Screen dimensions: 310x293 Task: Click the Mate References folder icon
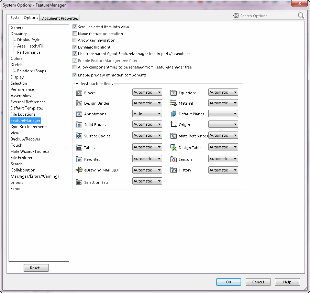(173, 136)
